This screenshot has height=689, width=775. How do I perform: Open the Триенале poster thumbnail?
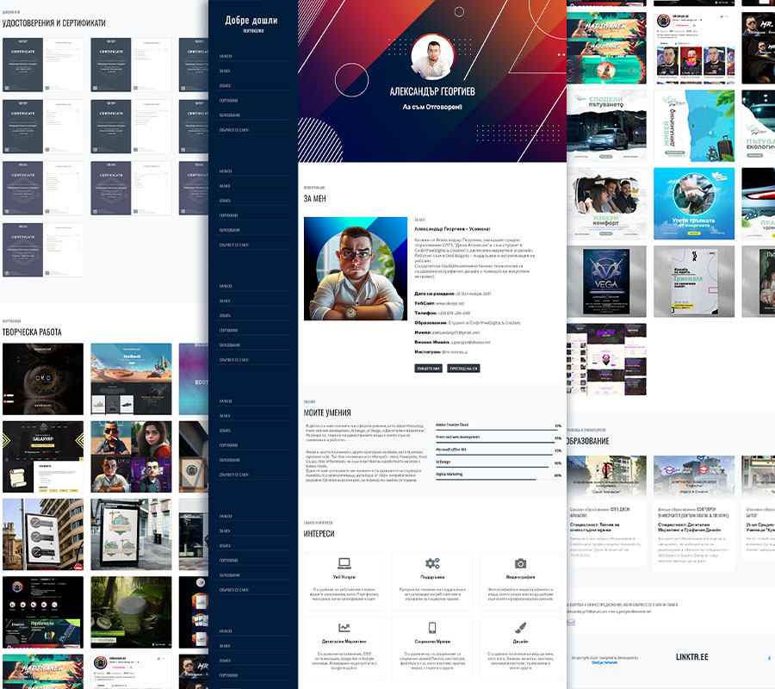pos(694,282)
